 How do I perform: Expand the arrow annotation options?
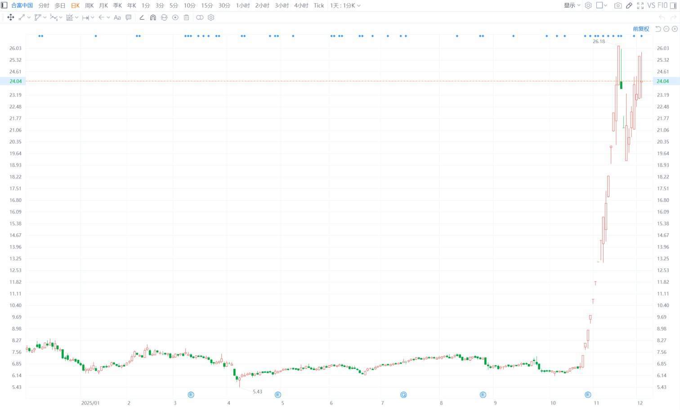click(108, 18)
